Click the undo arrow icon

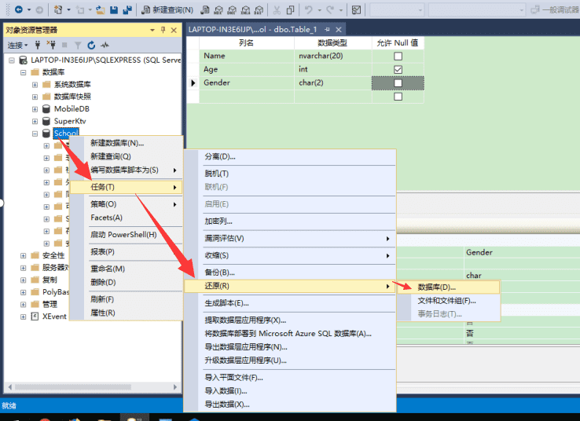coord(309,9)
